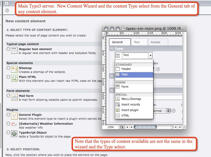
Task: Click the TypoScript Object title link
Action: click(33, 133)
